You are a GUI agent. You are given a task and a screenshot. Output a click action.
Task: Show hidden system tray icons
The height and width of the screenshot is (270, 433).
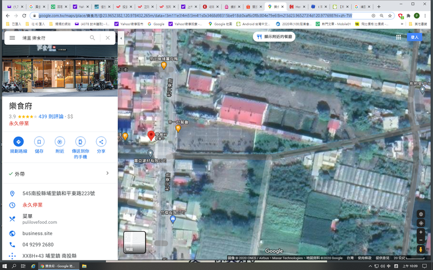370,266
